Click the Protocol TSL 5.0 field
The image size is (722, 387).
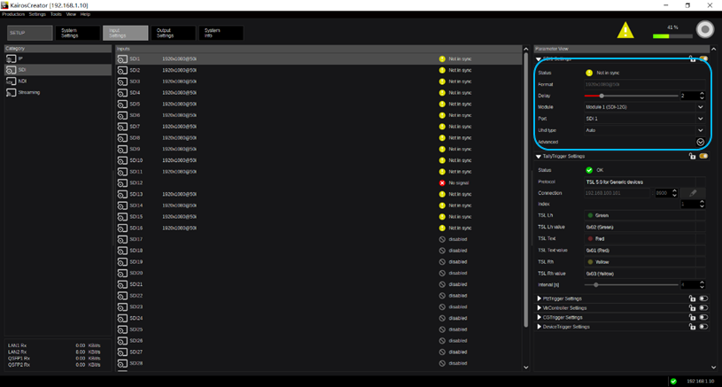(645, 182)
